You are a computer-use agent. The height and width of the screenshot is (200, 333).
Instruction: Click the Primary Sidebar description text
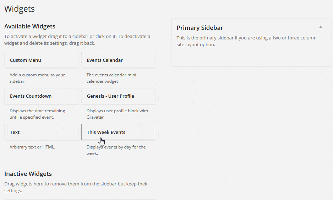pyautogui.click(x=247, y=41)
